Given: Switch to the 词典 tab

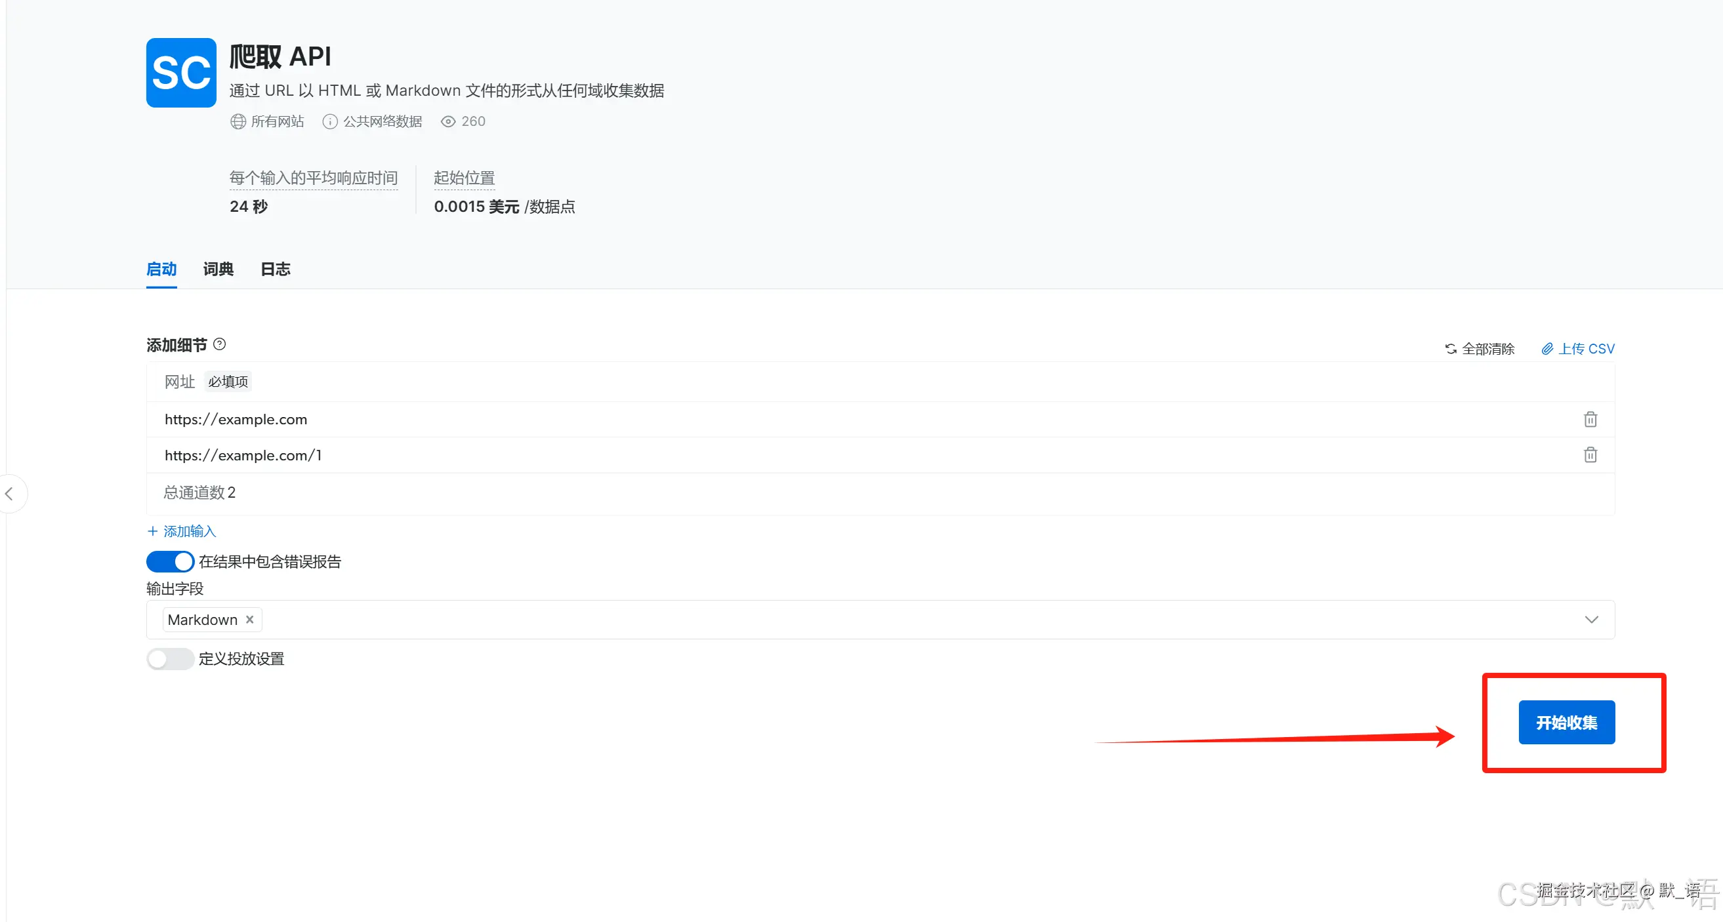Looking at the screenshot, I should [218, 269].
